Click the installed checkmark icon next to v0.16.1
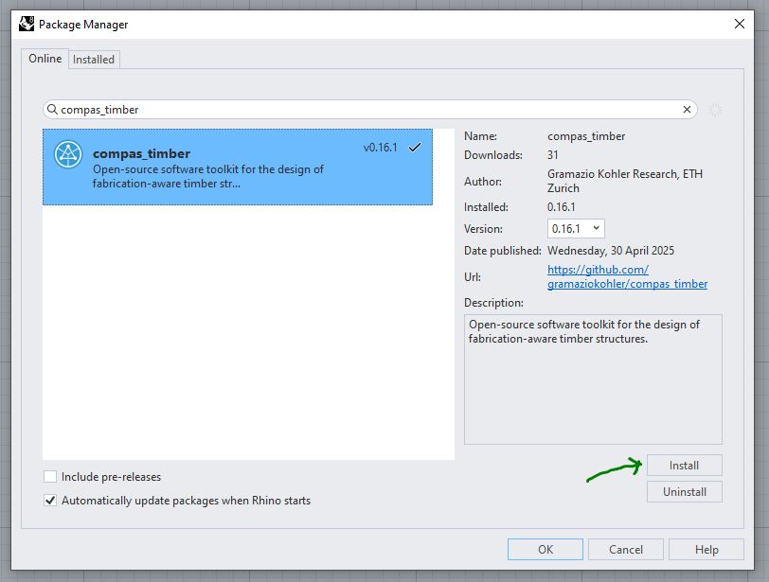The width and height of the screenshot is (769, 582). click(414, 148)
